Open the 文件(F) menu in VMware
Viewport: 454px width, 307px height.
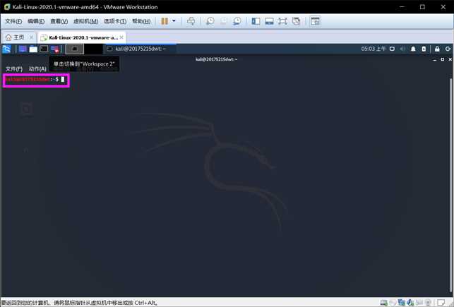pos(13,21)
